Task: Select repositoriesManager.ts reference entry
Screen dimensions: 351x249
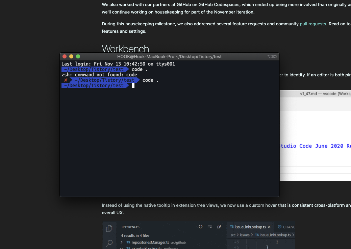Action: tap(150, 242)
